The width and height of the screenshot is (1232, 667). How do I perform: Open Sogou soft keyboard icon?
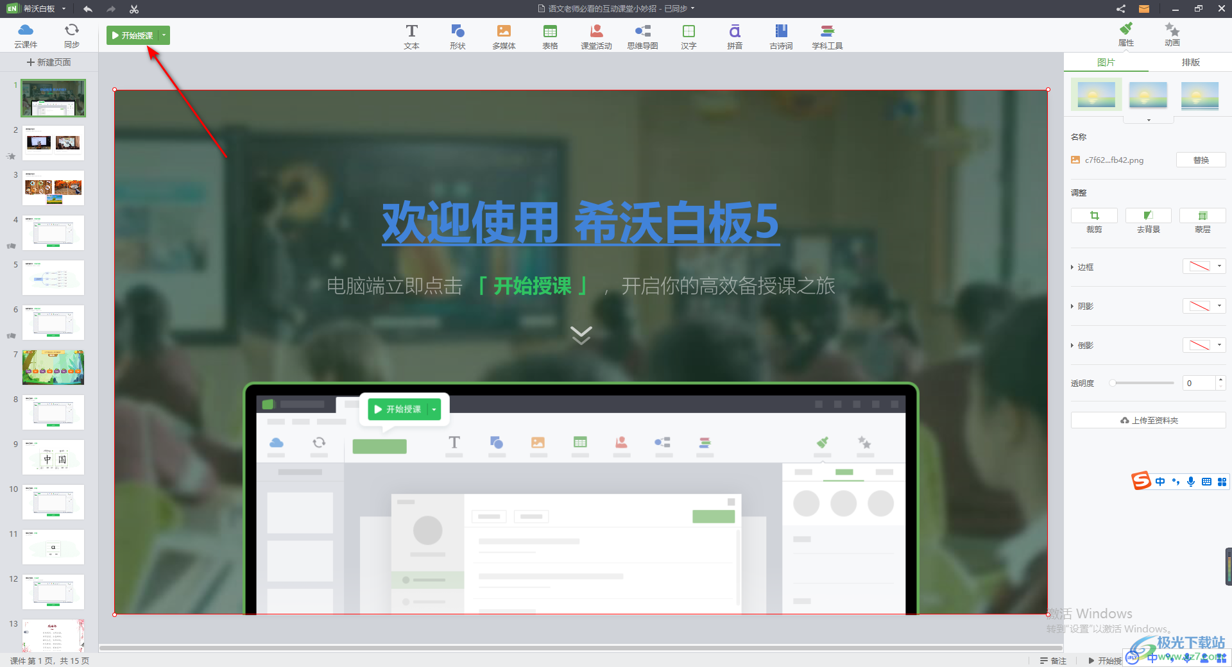pyautogui.click(x=1206, y=482)
